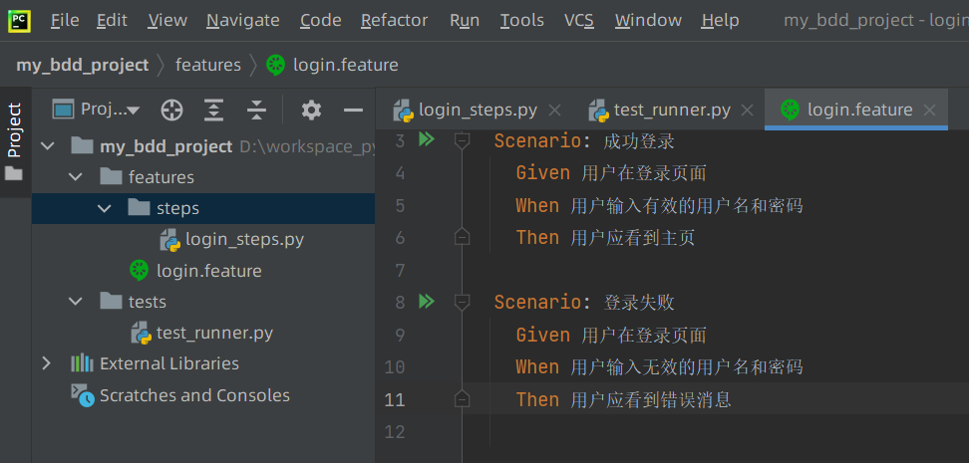
Task: Click the Collapse All icon in Project toolbar
Action: [257, 110]
